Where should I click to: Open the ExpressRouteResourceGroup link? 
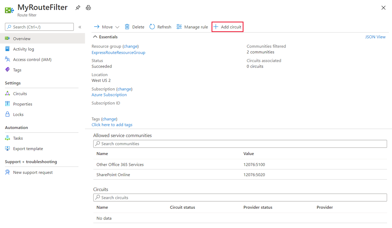[x=118, y=52]
